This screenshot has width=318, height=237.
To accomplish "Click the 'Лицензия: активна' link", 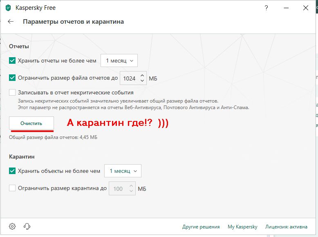I will coord(286,227).
